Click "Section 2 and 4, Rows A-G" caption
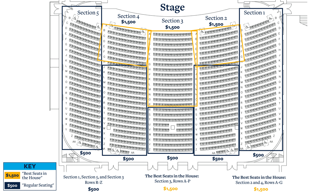The image size is (310, 196). pos(259,183)
